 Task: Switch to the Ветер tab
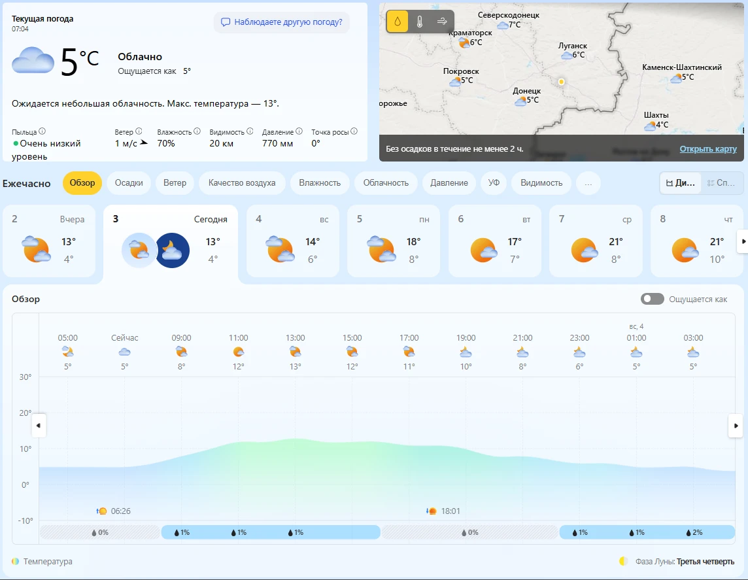point(175,183)
